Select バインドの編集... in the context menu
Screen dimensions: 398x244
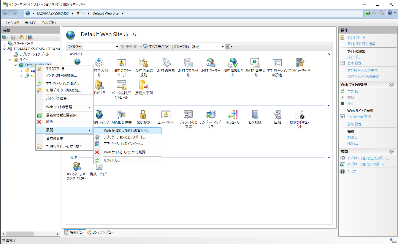[64, 99]
